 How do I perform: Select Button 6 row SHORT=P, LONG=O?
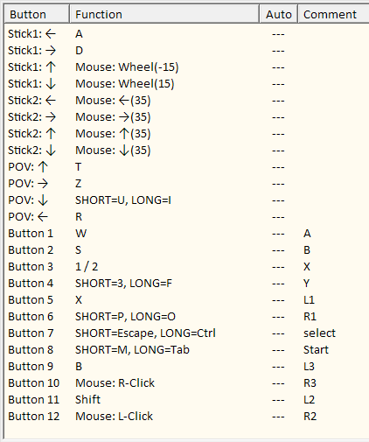coord(187,317)
